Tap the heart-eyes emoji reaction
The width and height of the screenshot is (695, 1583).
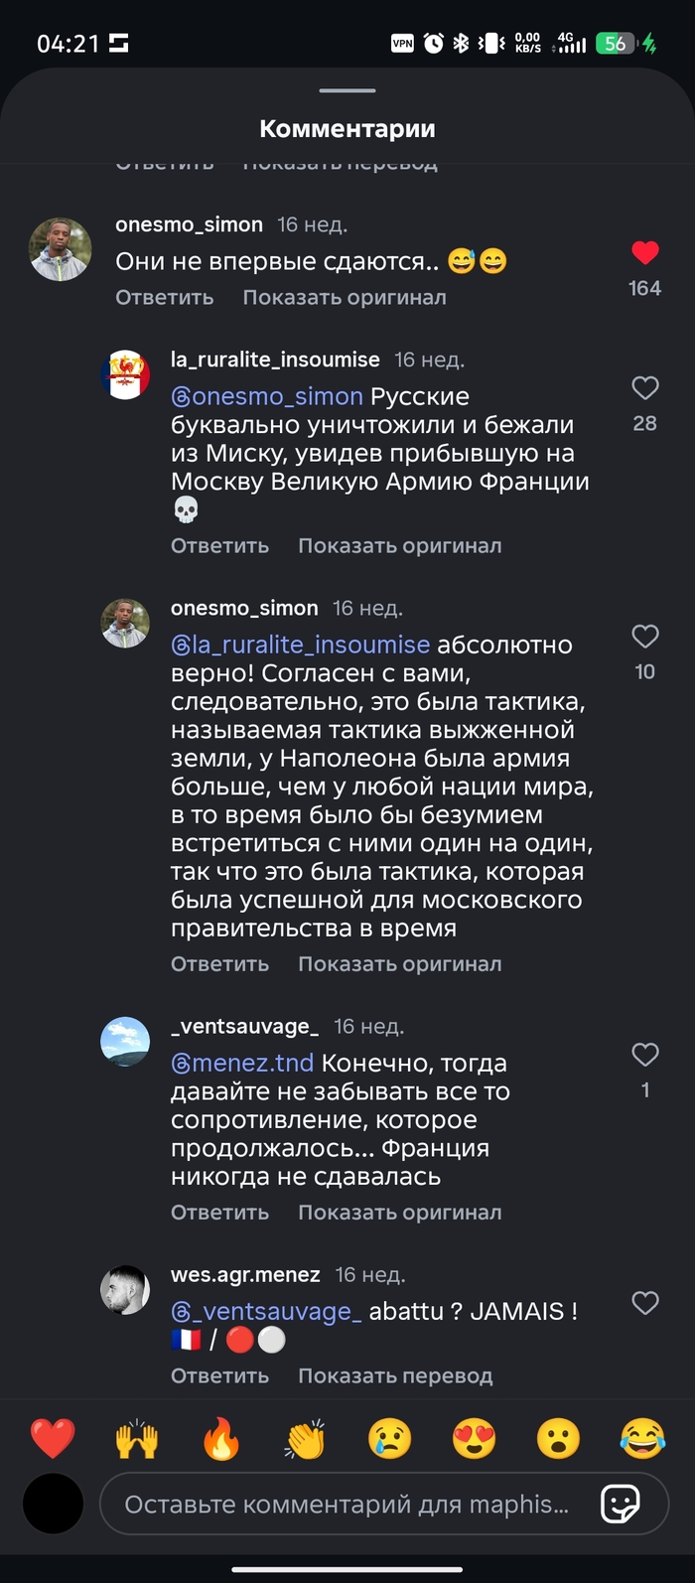point(475,1439)
